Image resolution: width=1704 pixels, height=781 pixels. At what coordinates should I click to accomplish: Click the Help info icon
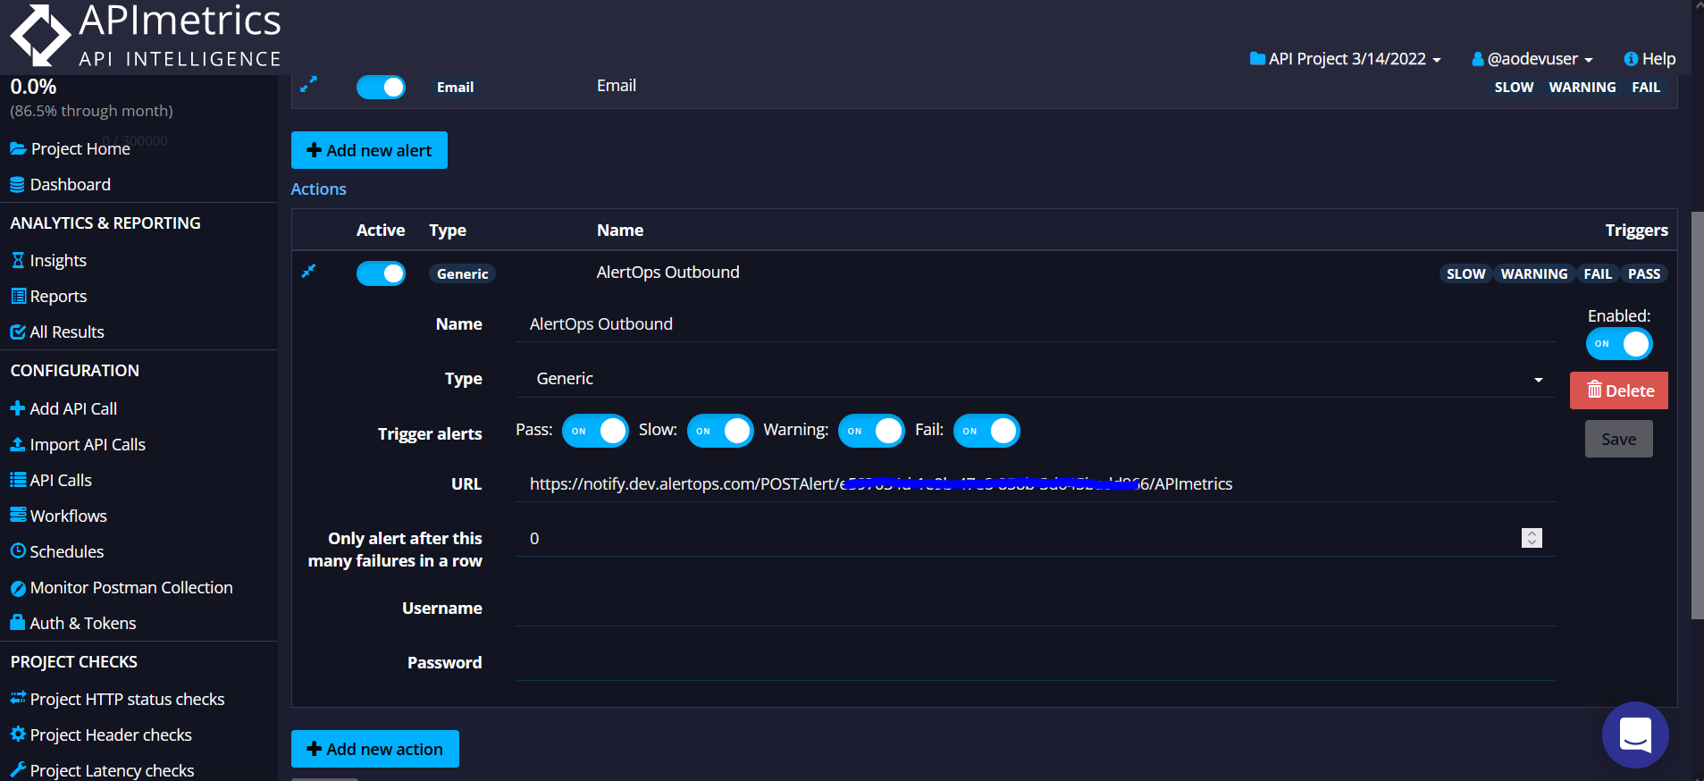pyautogui.click(x=1631, y=59)
